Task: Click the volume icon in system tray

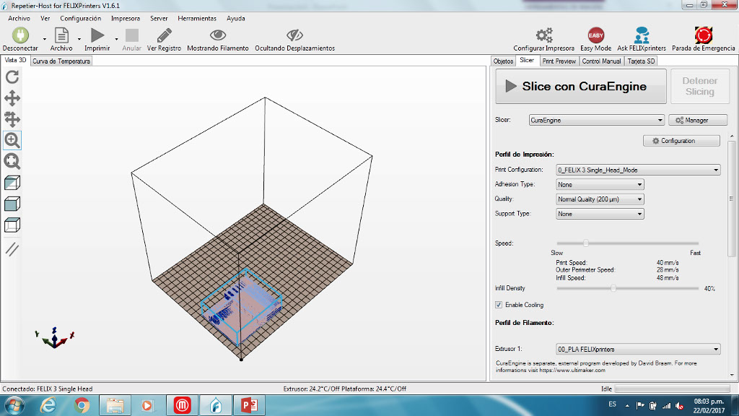Action: (x=679, y=406)
